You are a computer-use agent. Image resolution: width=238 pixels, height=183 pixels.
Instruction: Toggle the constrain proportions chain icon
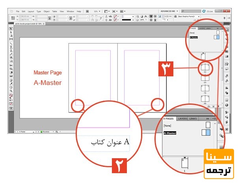tap(50, 18)
